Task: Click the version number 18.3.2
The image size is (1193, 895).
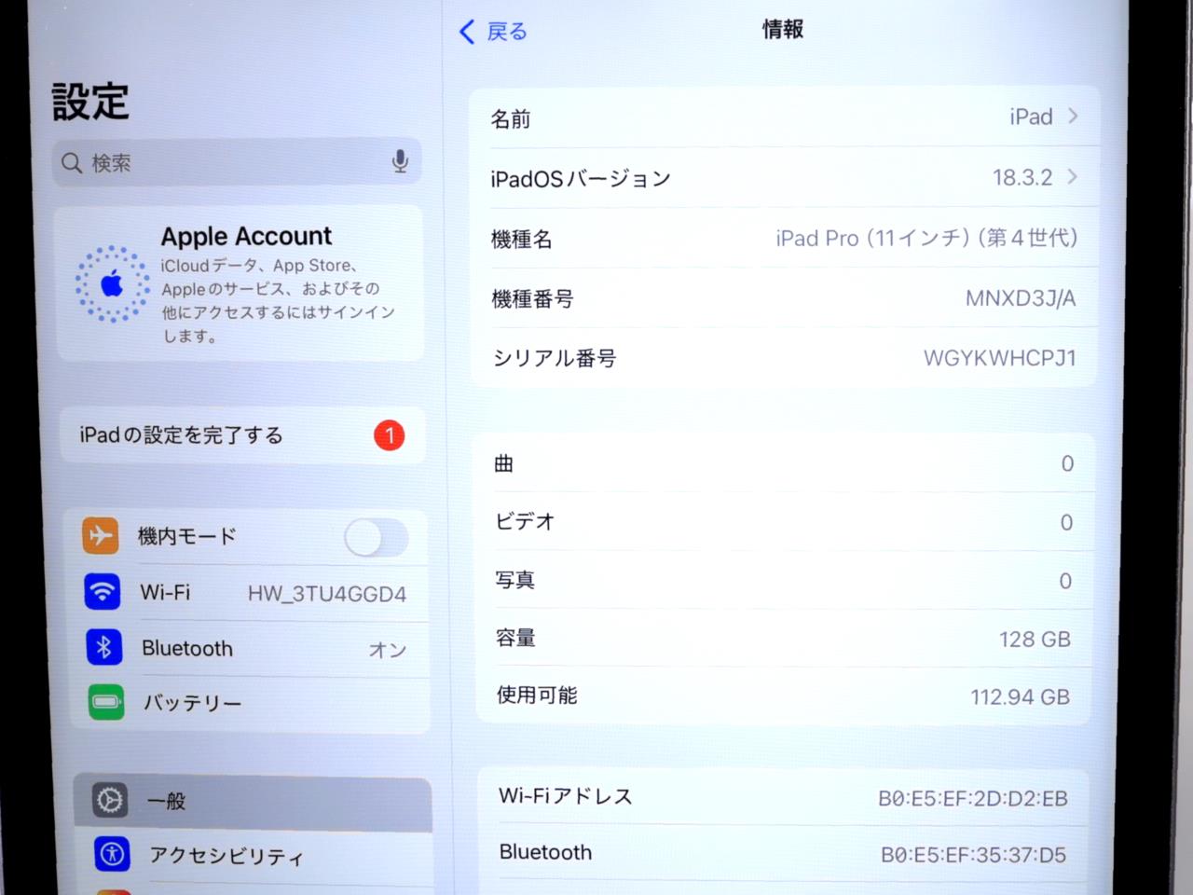Action: point(1022,177)
